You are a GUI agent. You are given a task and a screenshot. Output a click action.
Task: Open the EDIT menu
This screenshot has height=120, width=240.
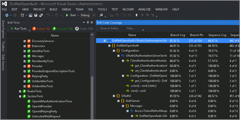click(x=14, y=9)
